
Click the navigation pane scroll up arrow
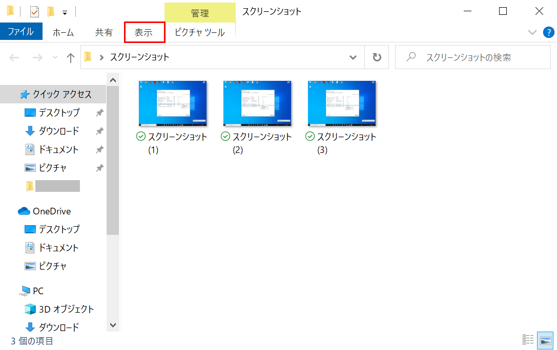(113, 80)
